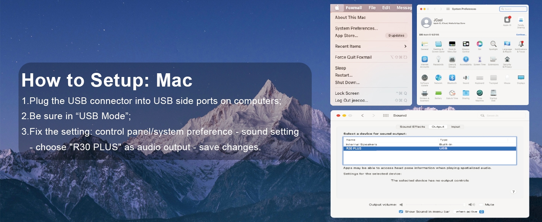Open Time Machine preferences
Image resolution: width=542 pixels, height=222 pixels.
tap(479, 93)
